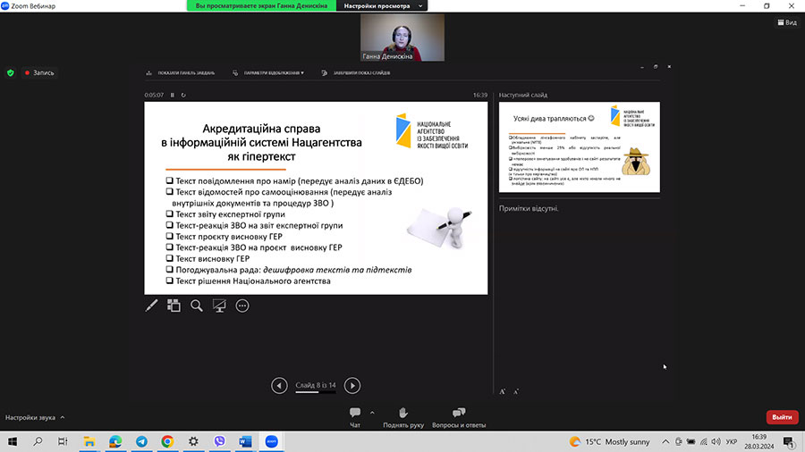
Task: Switch to Word on taskbar
Action: click(245, 441)
